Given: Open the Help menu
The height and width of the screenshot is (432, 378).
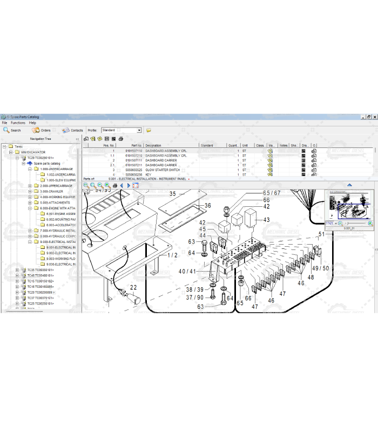Looking at the screenshot, I should point(32,123).
